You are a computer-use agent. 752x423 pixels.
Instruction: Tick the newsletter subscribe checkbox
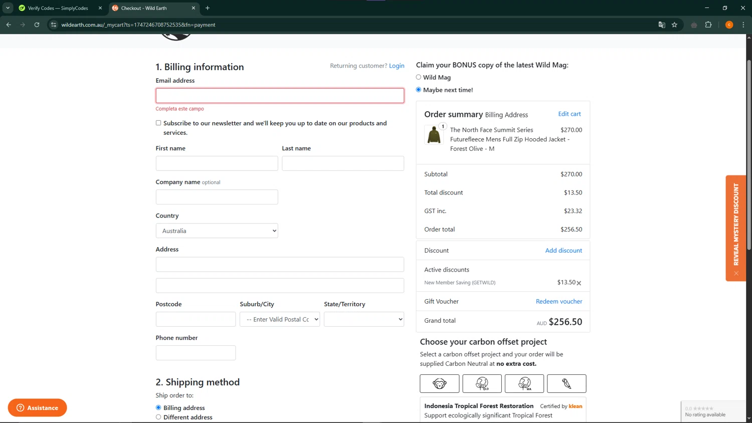[158, 123]
